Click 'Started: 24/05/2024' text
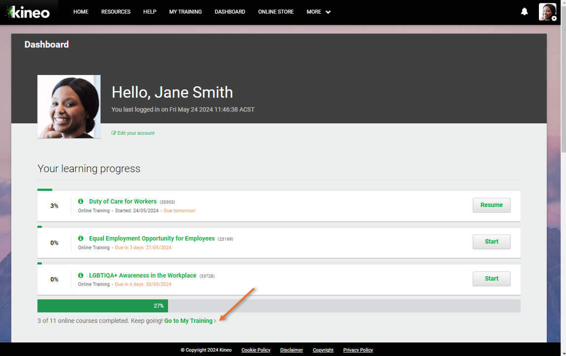 pyautogui.click(x=137, y=211)
